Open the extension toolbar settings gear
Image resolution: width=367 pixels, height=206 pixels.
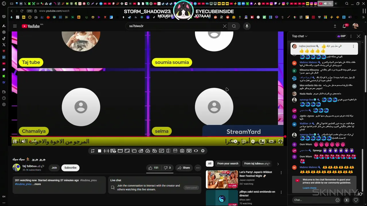tap(203, 151)
